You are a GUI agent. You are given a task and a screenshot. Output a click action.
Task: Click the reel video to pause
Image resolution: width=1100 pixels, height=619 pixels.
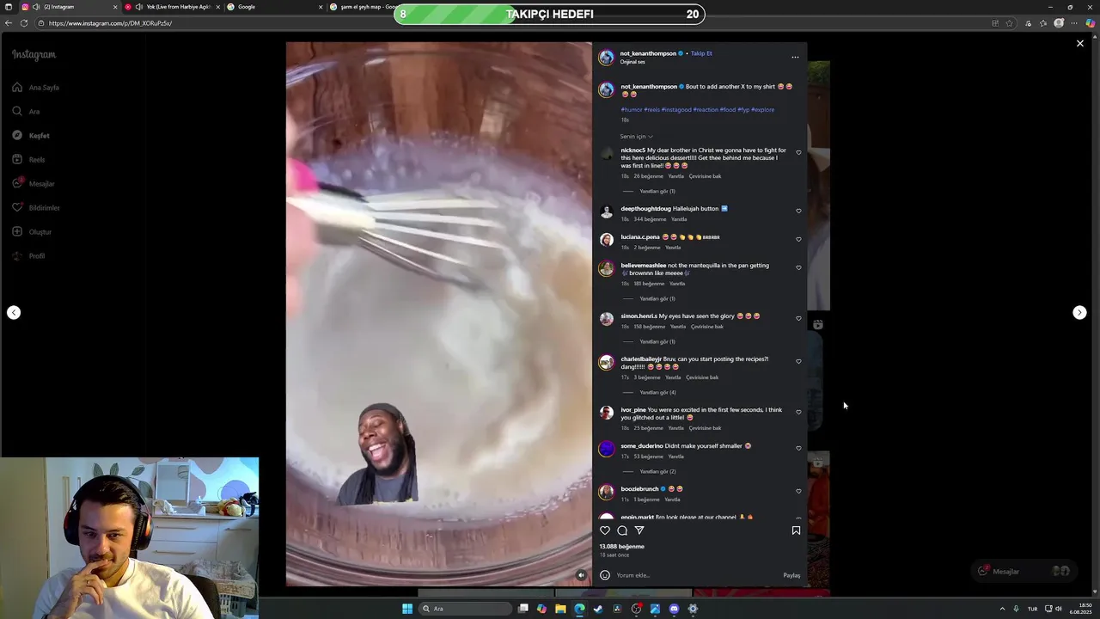[x=439, y=314]
